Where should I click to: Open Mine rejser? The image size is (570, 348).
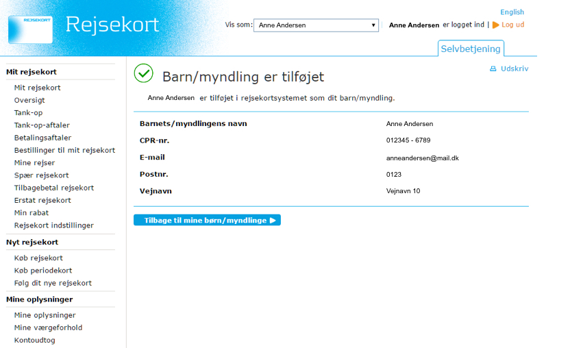coord(34,163)
